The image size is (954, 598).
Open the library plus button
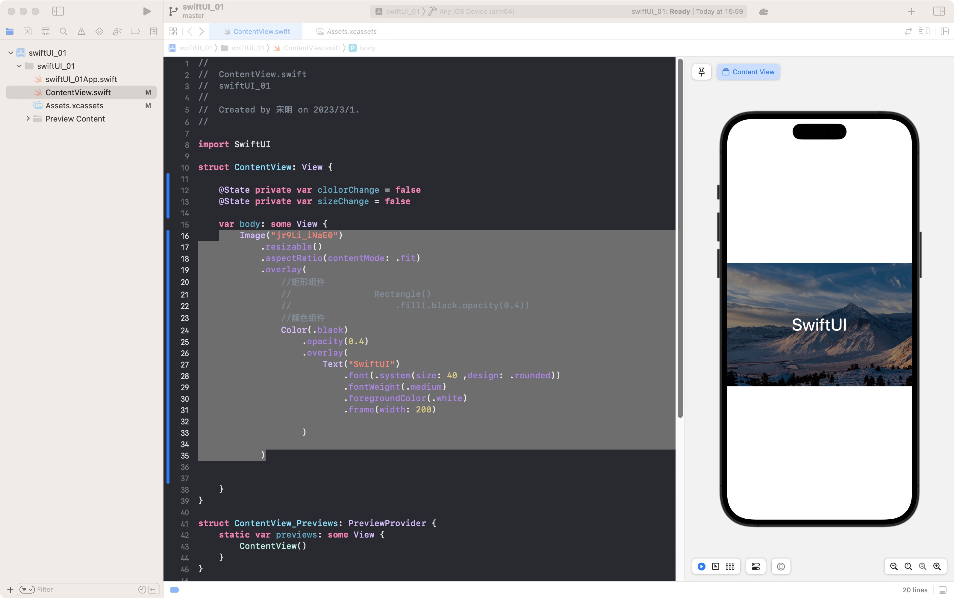coord(911,11)
